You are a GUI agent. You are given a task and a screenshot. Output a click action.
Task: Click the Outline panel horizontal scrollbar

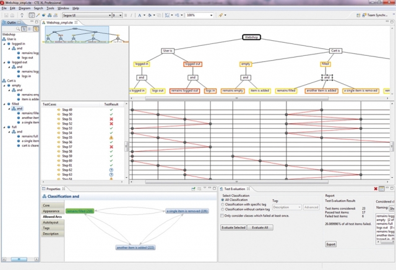[19, 259]
